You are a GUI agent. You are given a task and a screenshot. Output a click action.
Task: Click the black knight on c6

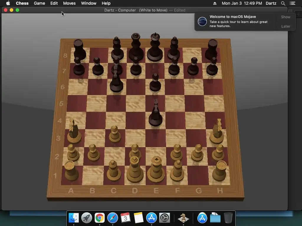(116, 81)
